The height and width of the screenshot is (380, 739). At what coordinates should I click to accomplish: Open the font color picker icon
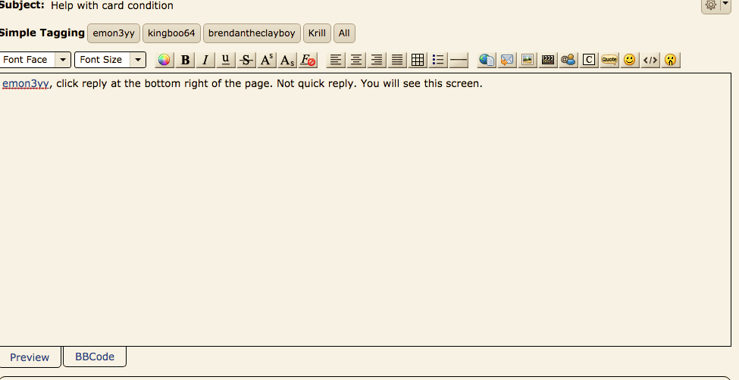click(x=164, y=60)
